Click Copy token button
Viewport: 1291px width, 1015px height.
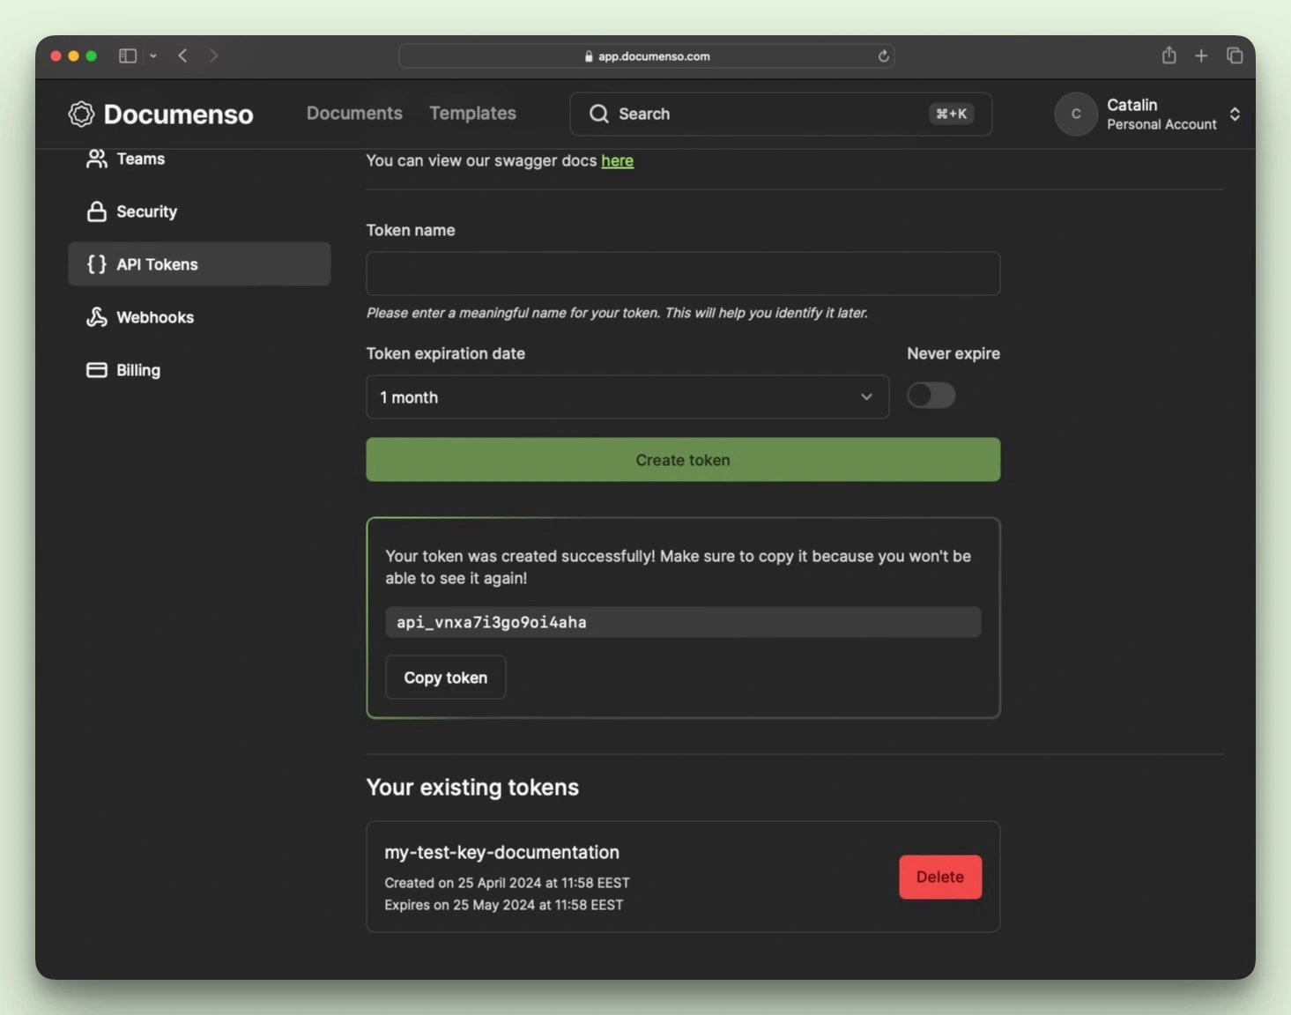click(x=445, y=678)
